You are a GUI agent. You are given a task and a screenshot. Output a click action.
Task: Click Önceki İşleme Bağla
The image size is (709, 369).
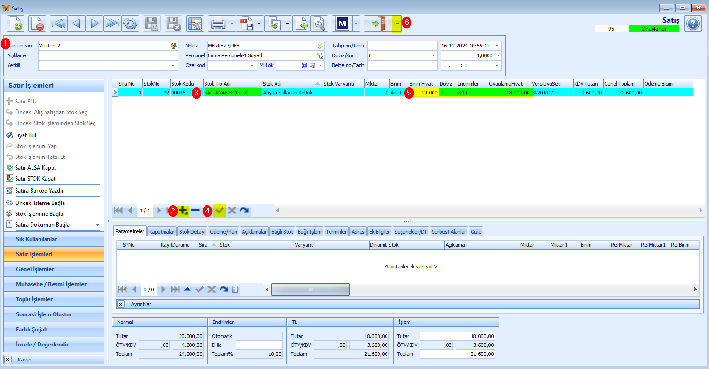click(39, 203)
